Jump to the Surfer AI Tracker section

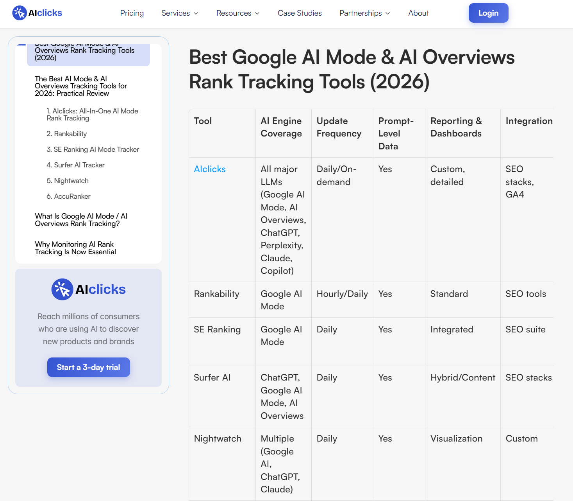[x=75, y=165]
